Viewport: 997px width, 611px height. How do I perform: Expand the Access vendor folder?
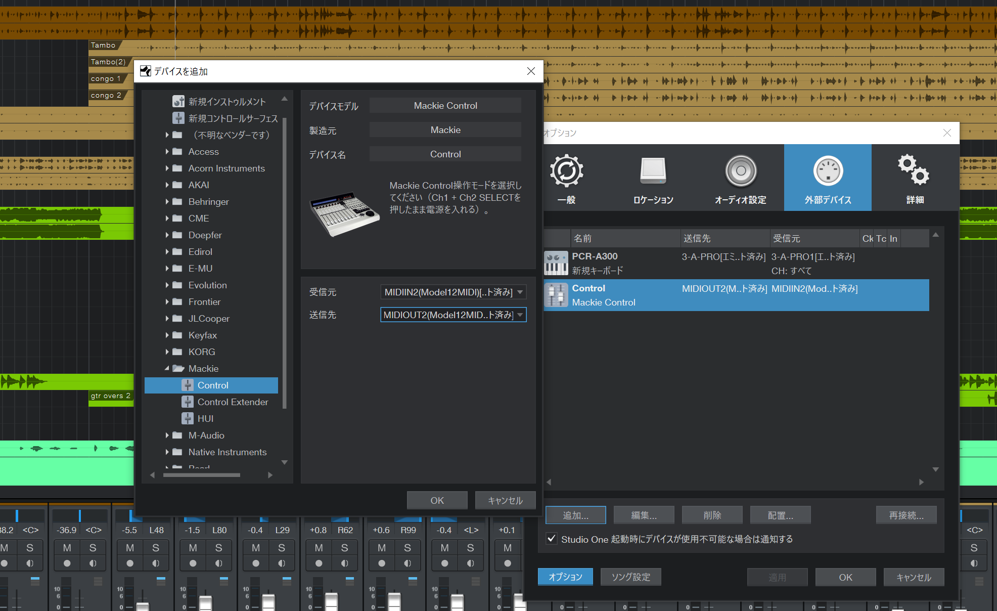[167, 151]
